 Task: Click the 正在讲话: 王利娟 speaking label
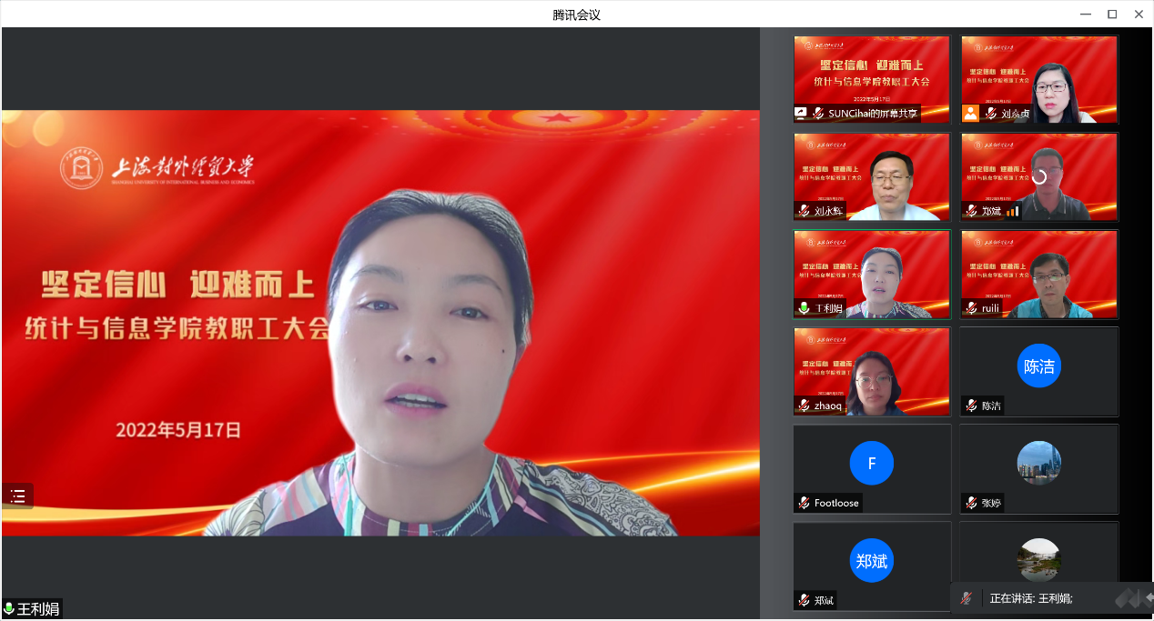(1030, 598)
